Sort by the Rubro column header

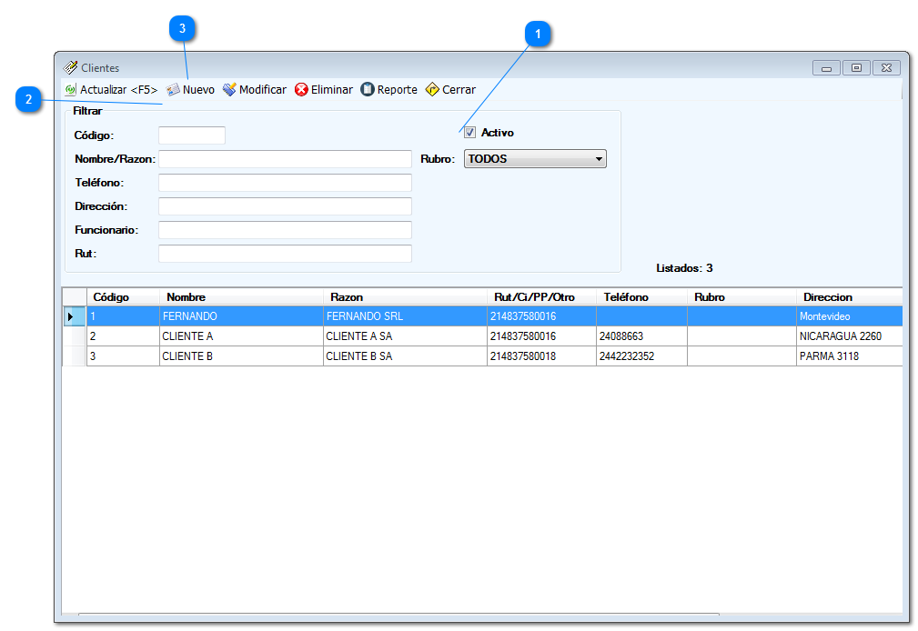pos(741,296)
